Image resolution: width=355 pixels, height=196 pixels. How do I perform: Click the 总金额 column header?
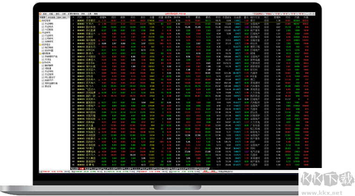[x=237, y=18]
